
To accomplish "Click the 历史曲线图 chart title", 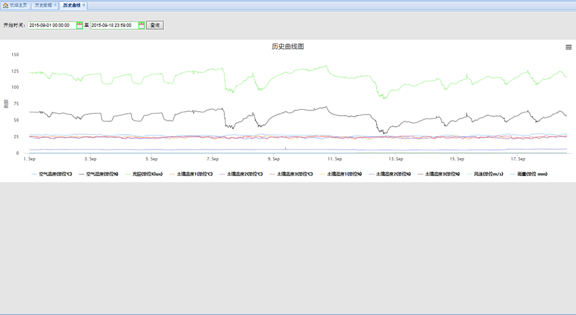I will click(287, 47).
